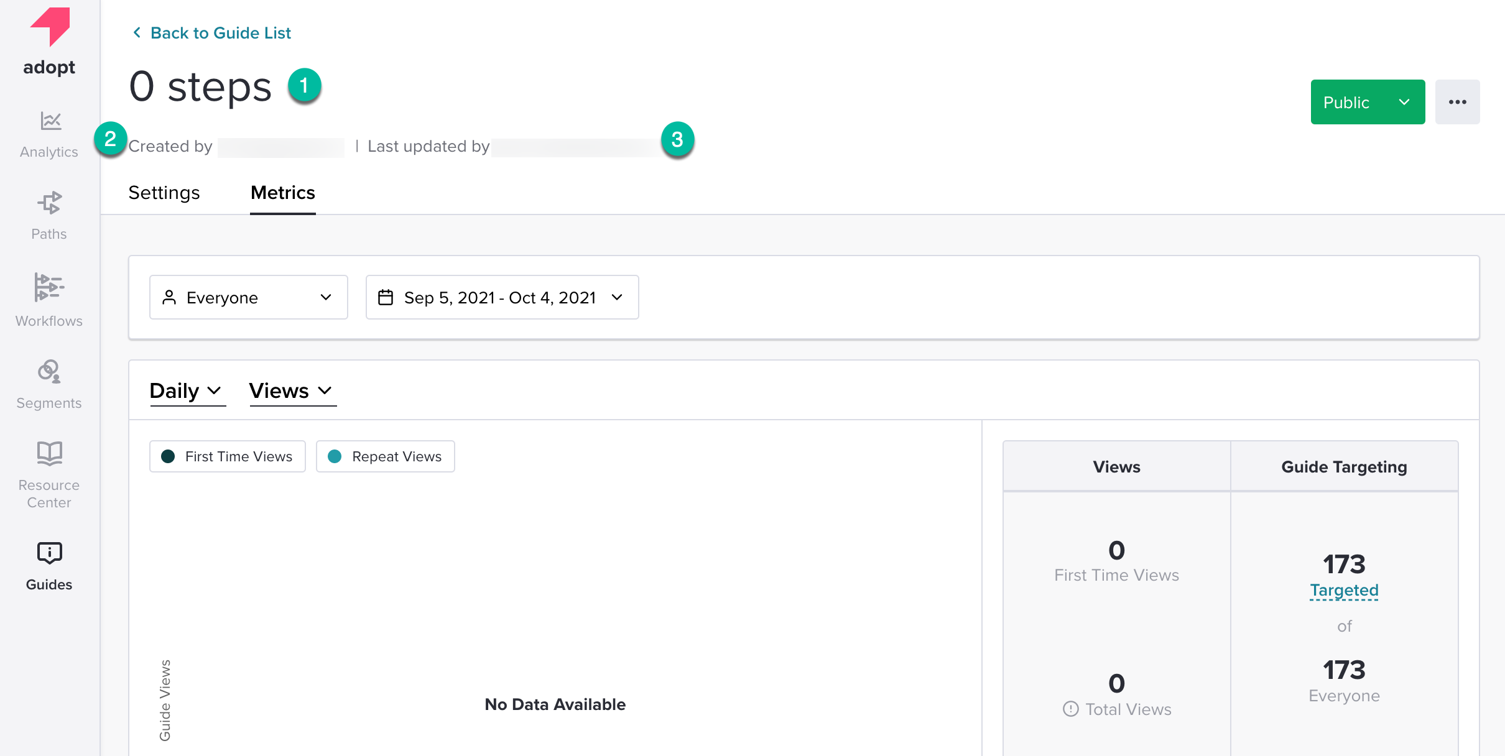Select the Views column header
Viewport: 1505px width, 756px height.
click(1117, 466)
